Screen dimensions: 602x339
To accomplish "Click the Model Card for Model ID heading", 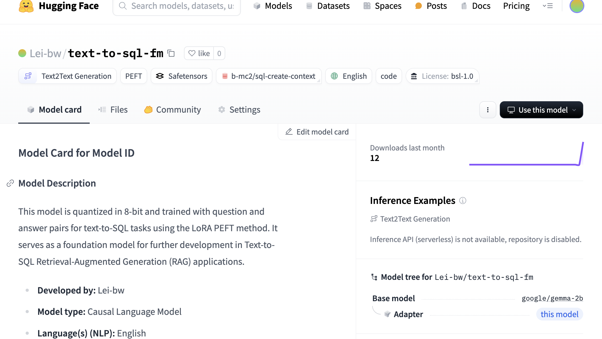I will coord(76,153).
